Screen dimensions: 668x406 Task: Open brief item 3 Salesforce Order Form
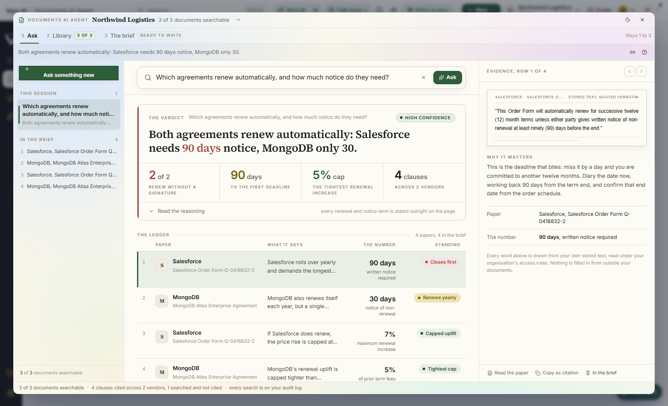tap(69, 175)
